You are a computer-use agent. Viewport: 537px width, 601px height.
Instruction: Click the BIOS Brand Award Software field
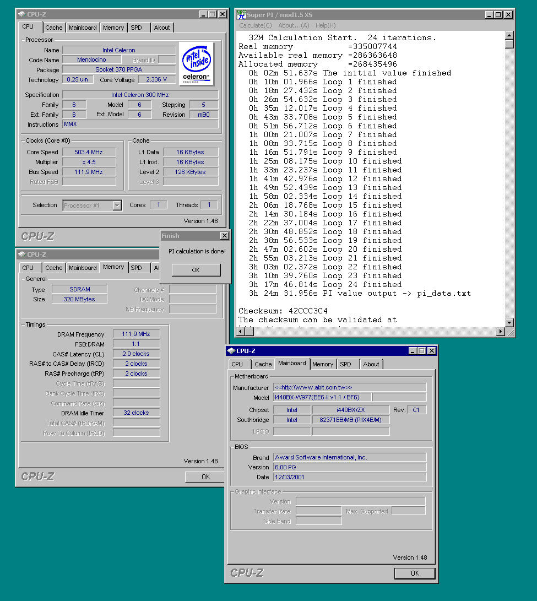pyautogui.click(x=350, y=457)
